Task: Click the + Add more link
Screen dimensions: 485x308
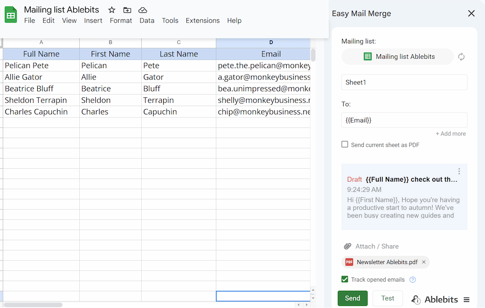Action: (x=451, y=134)
